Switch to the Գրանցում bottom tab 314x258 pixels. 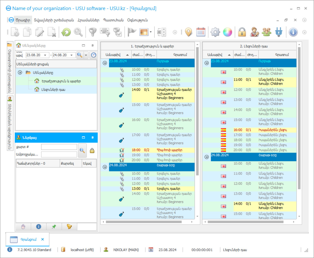[x=28, y=239]
